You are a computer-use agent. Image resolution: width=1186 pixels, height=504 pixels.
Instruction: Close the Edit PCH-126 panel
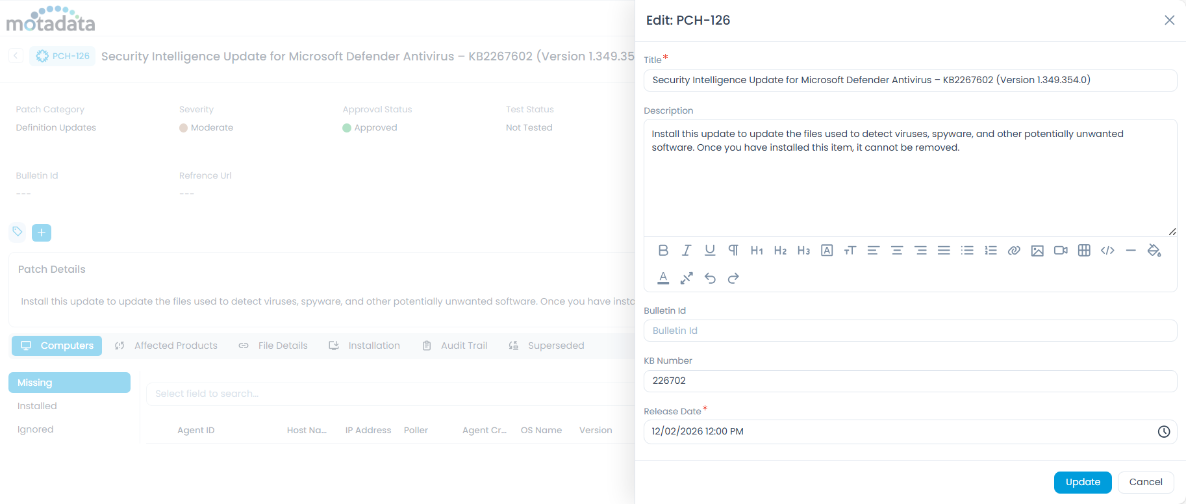coord(1169,20)
